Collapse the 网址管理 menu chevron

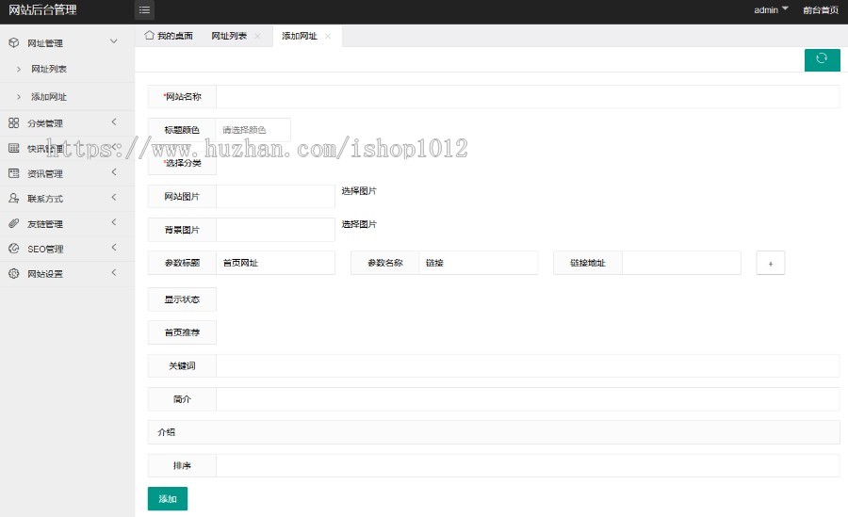coord(114,41)
